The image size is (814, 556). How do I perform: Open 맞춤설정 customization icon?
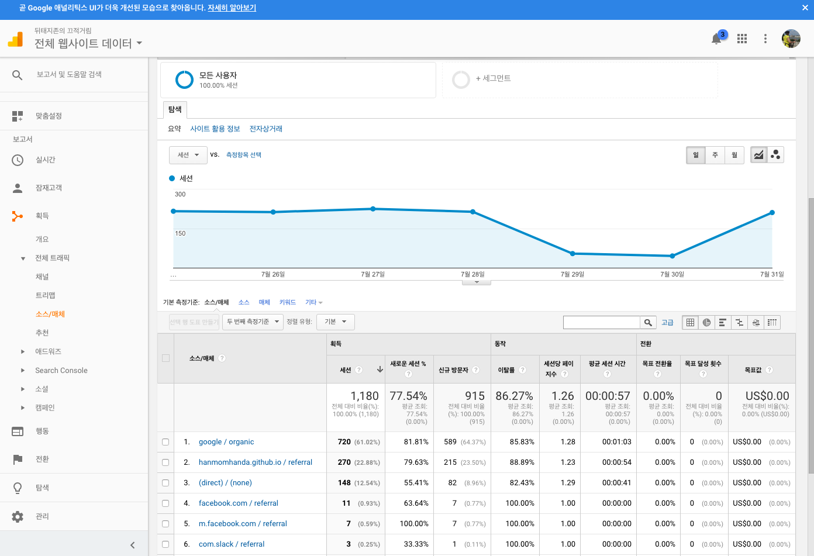[18, 116]
